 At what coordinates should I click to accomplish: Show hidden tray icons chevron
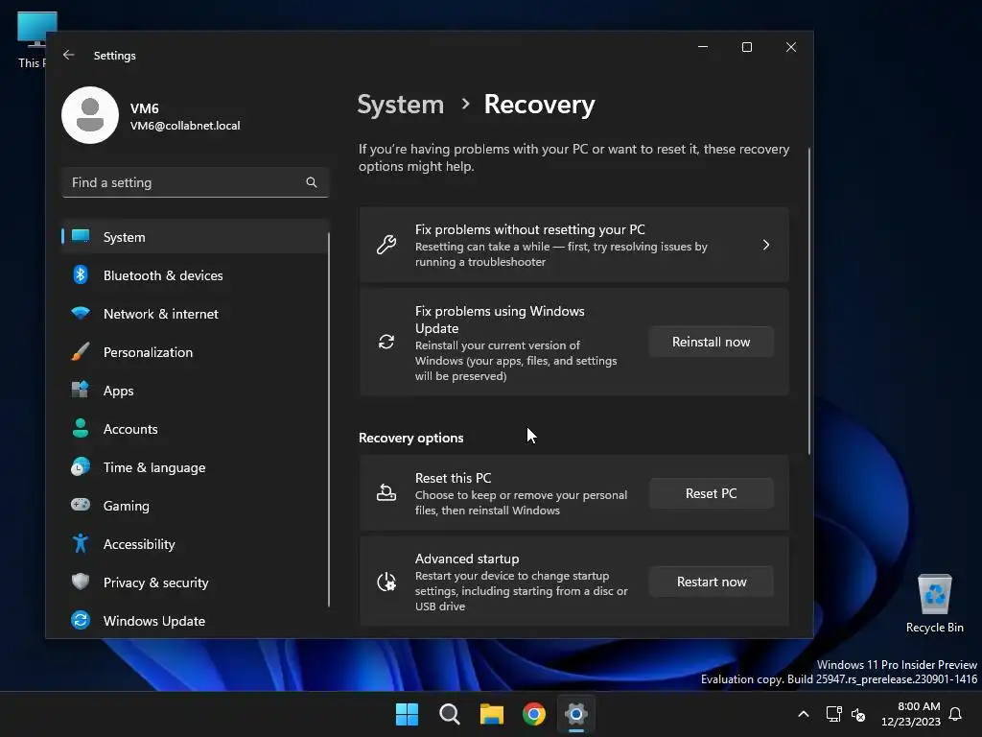pos(804,714)
